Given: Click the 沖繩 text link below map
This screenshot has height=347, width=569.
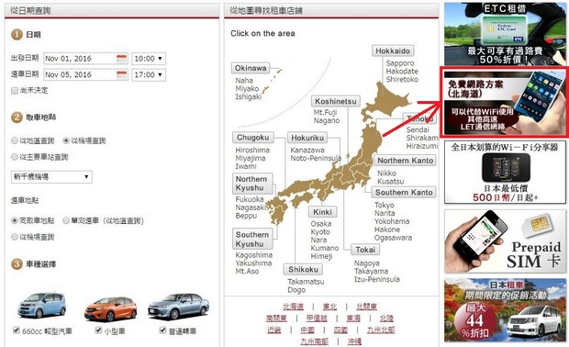Looking at the screenshot, I should point(354,341).
